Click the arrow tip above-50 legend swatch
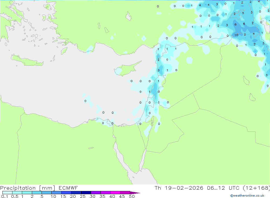This screenshot has width=270, height=198. pyautogui.click(x=135, y=193)
